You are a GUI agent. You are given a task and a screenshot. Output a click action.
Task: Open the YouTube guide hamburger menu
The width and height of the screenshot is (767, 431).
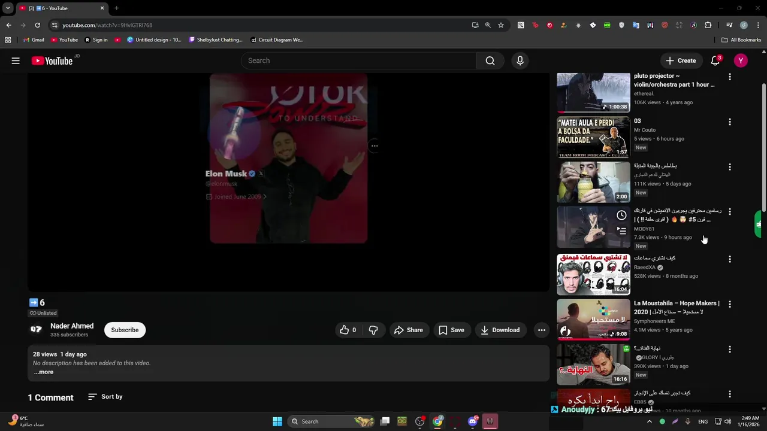[16, 60]
